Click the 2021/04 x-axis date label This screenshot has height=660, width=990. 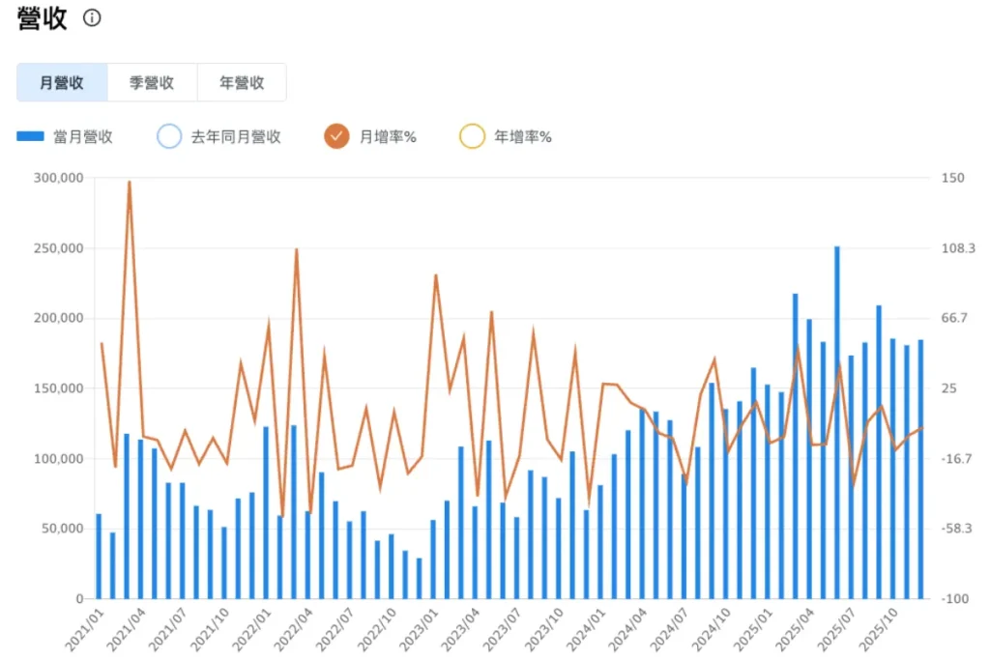126,630
